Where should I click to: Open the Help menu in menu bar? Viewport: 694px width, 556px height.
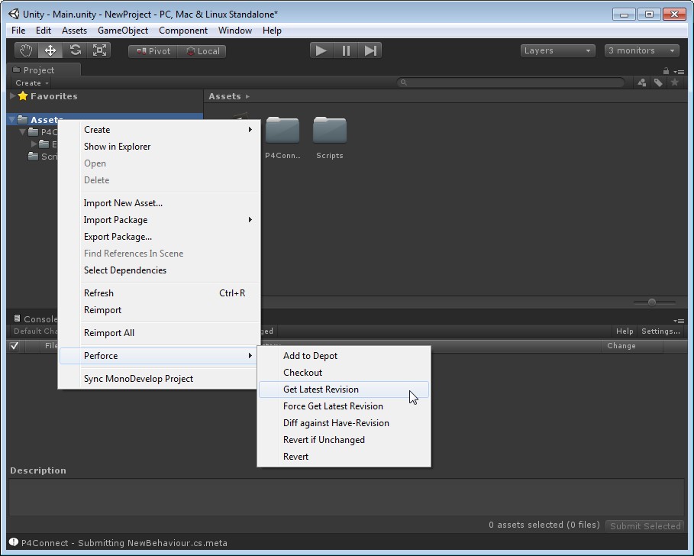tap(272, 30)
